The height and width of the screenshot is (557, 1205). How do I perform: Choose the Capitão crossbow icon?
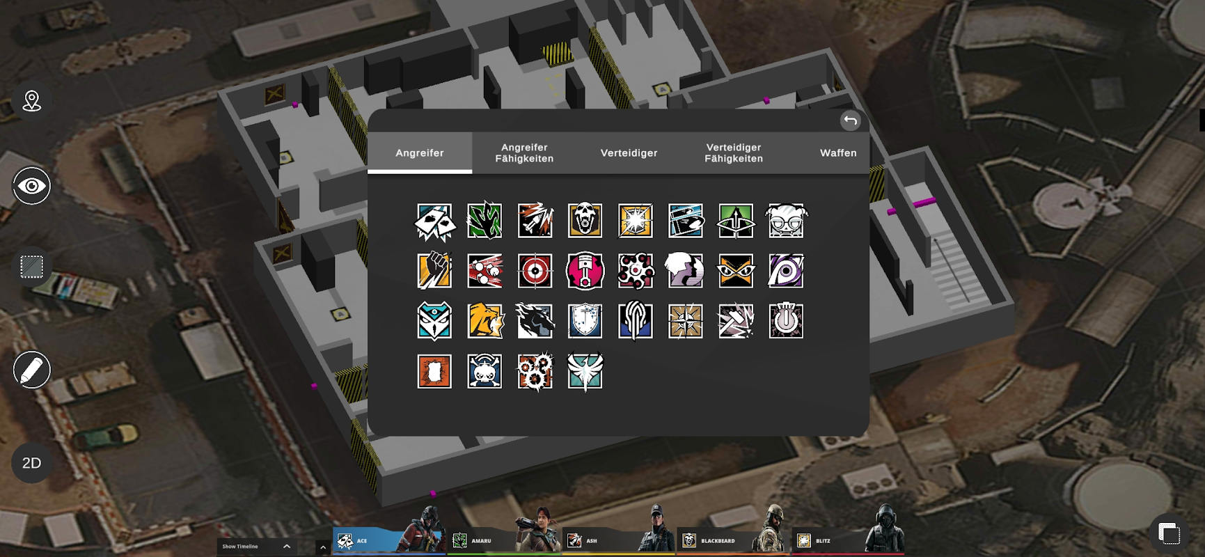(736, 221)
